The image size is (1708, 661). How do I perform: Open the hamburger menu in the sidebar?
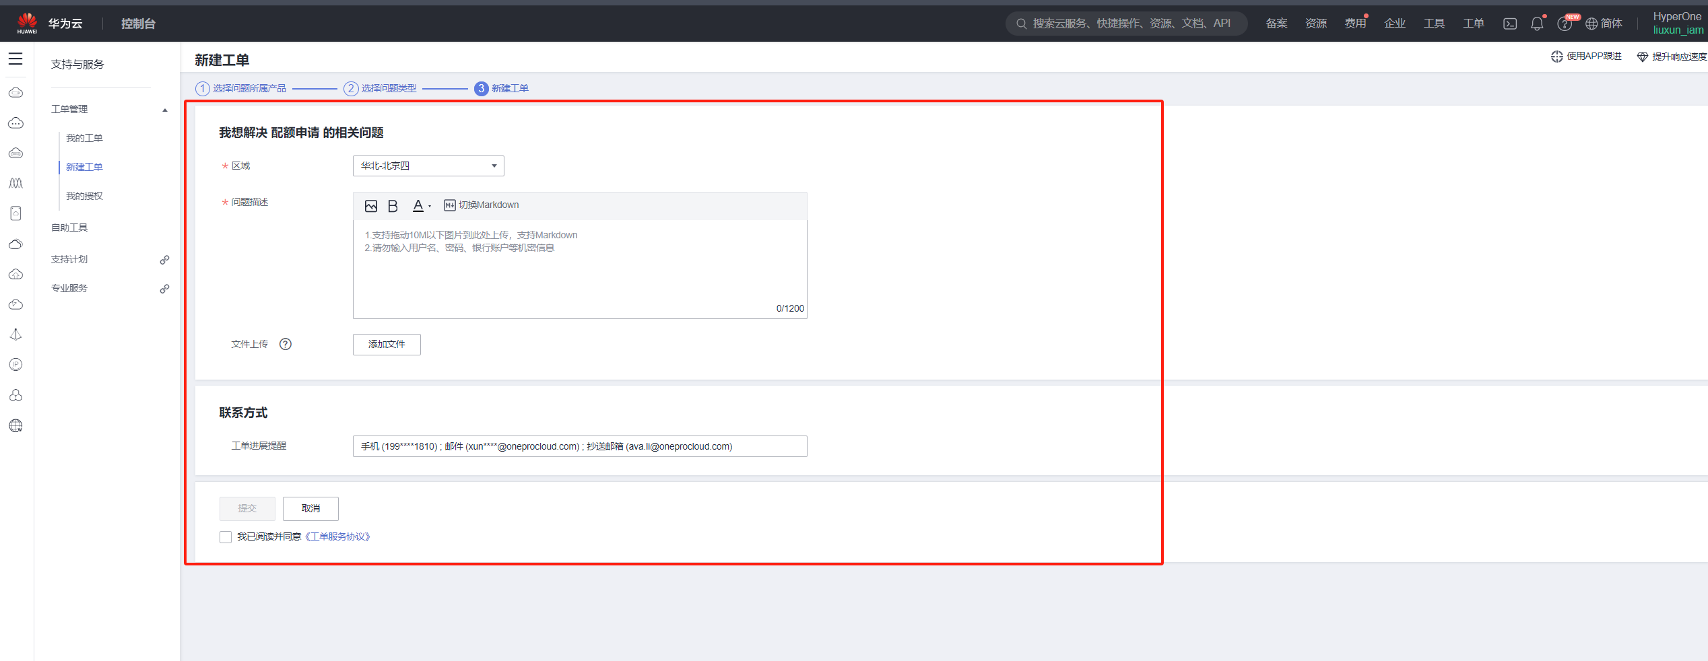[15, 59]
